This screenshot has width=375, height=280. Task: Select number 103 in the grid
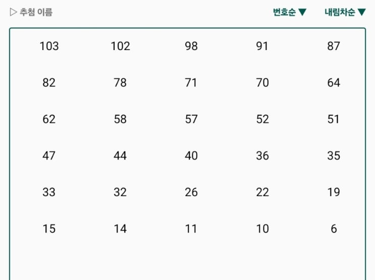[x=49, y=46]
